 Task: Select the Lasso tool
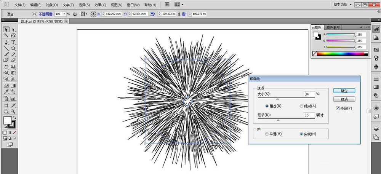[x=13, y=36]
